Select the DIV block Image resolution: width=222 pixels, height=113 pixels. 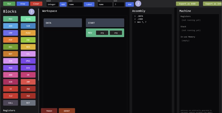tap(28, 68)
